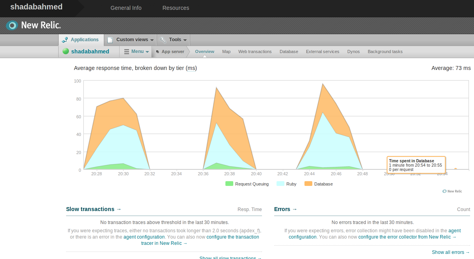Viewport: 474px width, 259px height.
Task: Open the Dynos tab
Action: tap(353, 51)
